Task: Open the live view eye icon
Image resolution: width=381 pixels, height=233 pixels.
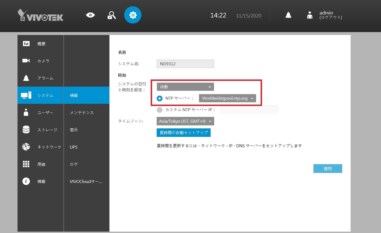Action: click(x=90, y=15)
